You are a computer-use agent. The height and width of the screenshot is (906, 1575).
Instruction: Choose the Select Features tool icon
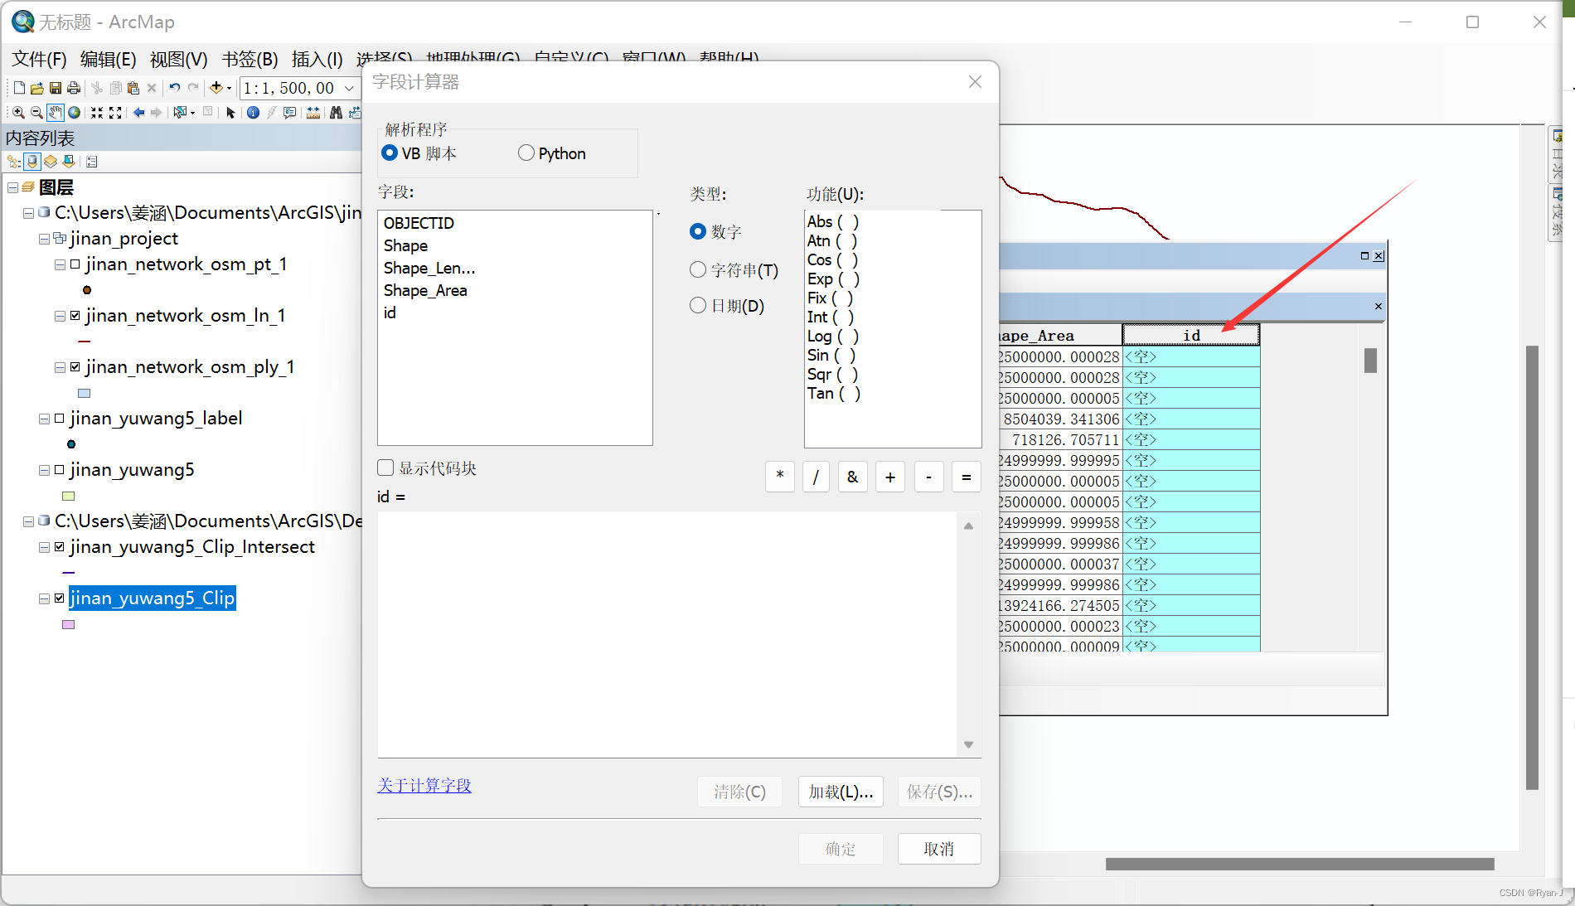[179, 113]
